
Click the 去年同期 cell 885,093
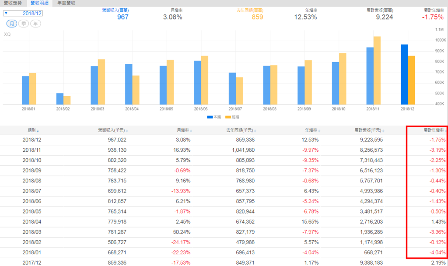(245, 160)
